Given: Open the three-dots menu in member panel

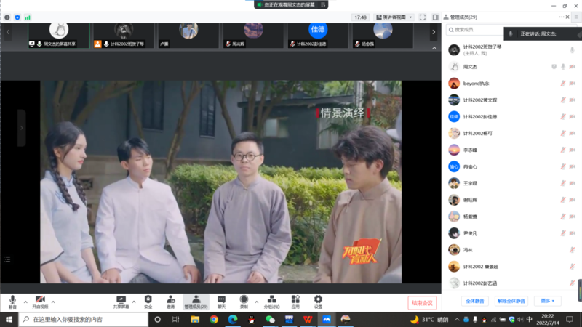Looking at the screenshot, I should 561,17.
